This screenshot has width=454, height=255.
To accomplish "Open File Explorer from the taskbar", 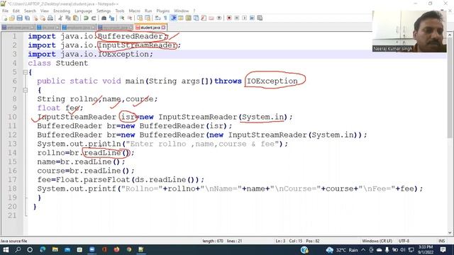I will [x=55, y=249].
